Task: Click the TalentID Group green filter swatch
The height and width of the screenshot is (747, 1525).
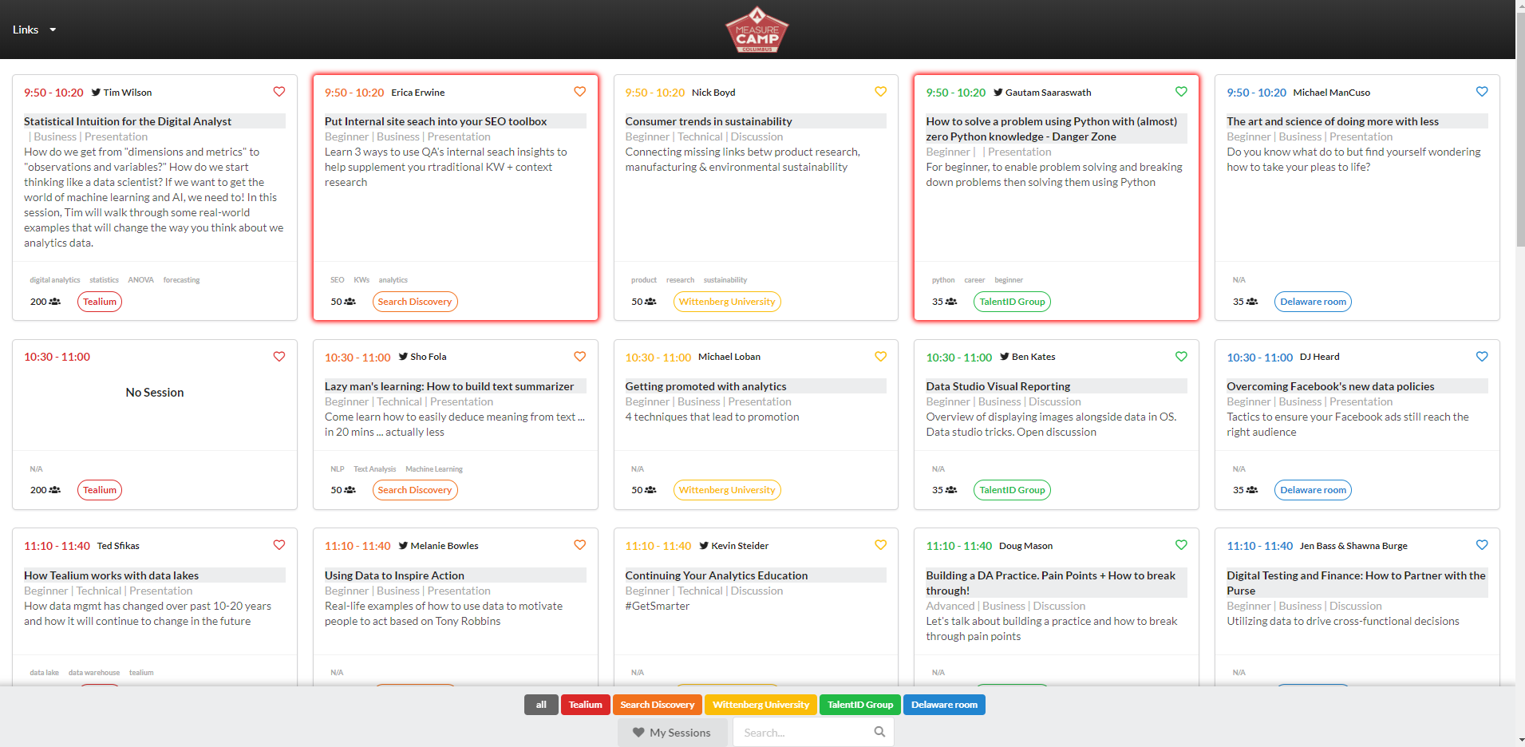Action: click(x=859, y=705)
